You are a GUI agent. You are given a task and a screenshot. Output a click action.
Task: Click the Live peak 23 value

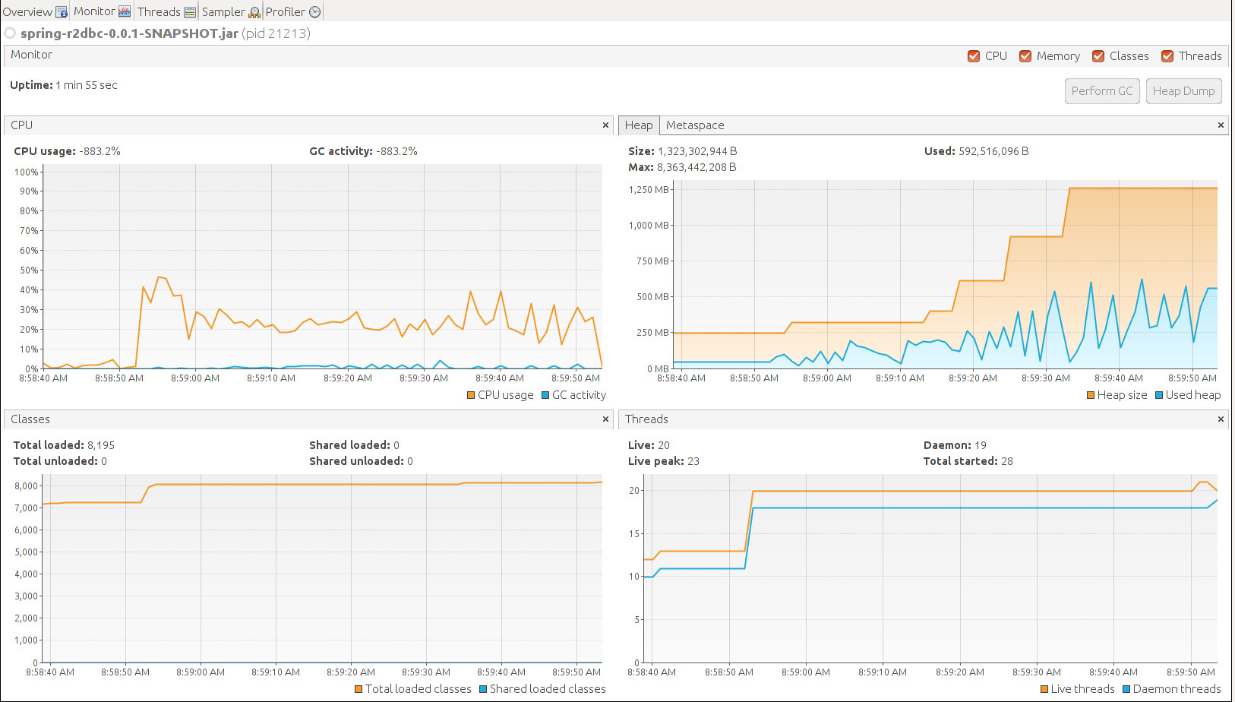tap(693, 461)
